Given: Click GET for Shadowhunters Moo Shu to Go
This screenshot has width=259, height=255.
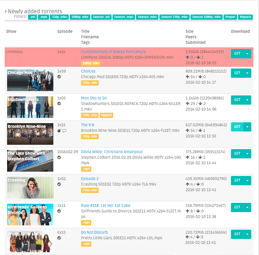Looking at the screenshot, I should [237, 100].
